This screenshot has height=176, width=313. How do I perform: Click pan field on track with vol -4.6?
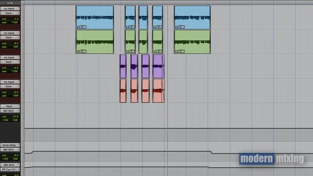tap(10, 71)
